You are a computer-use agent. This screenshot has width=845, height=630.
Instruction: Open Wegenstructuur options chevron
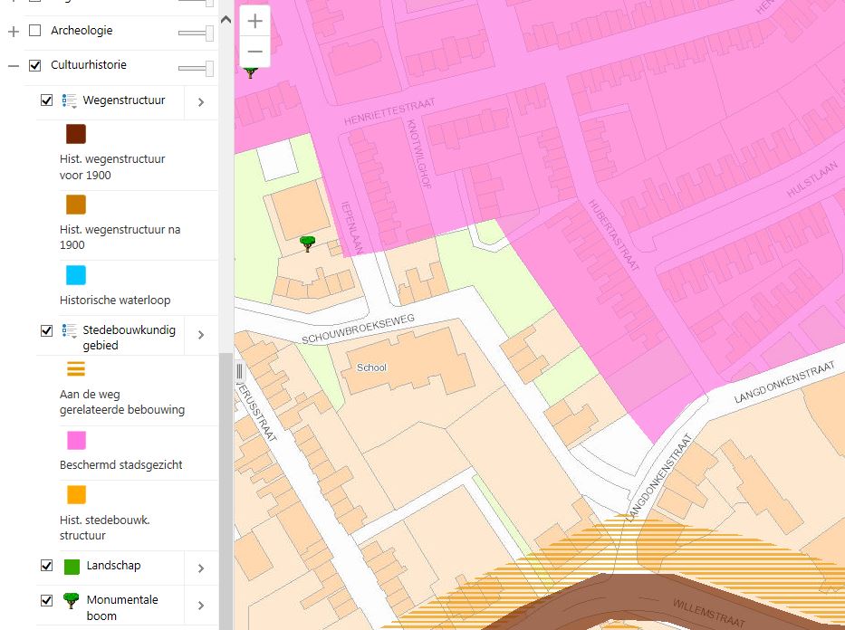201,101
